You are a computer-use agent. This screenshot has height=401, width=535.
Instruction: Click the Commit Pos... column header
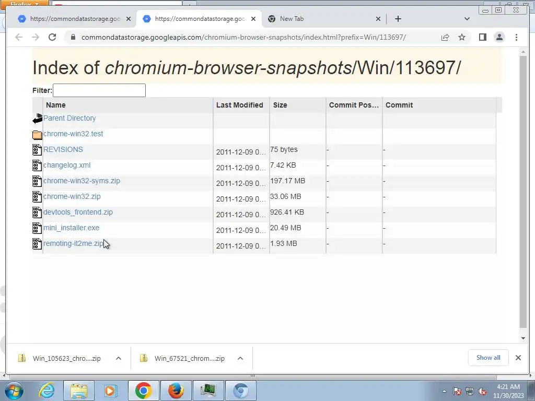354,105
